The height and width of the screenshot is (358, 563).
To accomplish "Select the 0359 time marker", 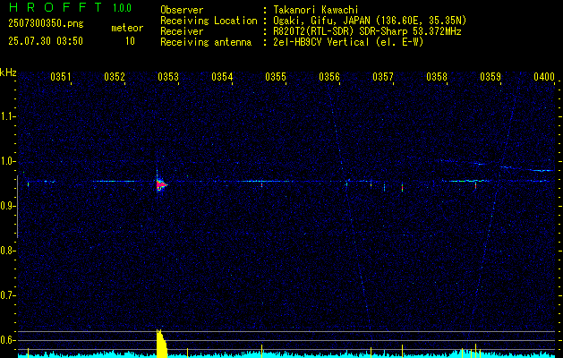I will (x=490, y=76).
